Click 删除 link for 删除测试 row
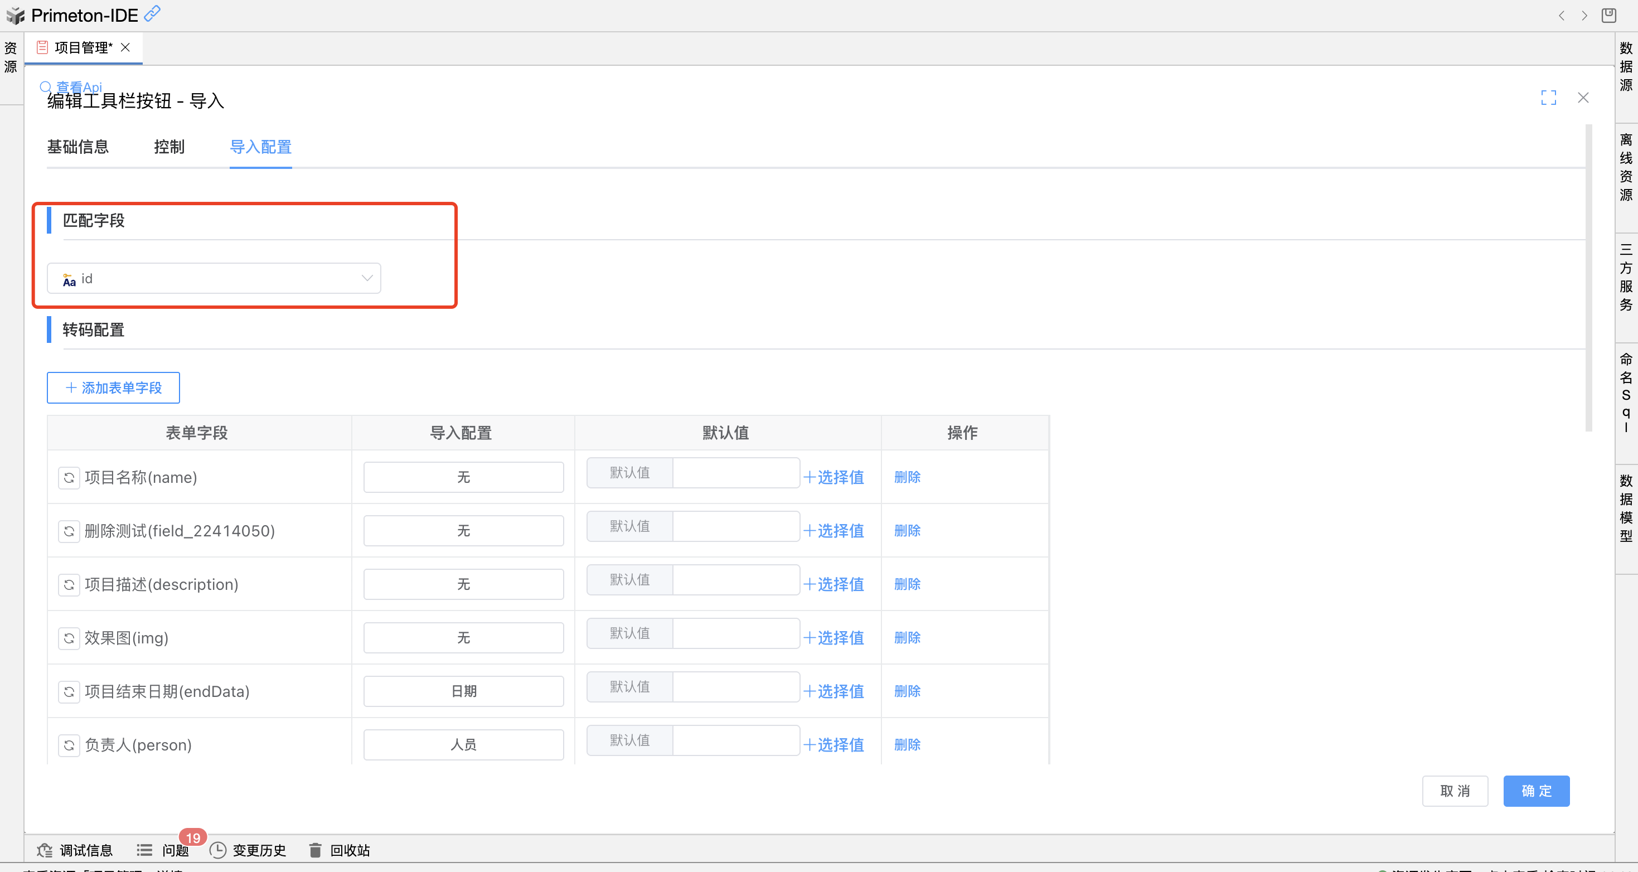The height and width of the screenshot is (872, 1638). 907,530
